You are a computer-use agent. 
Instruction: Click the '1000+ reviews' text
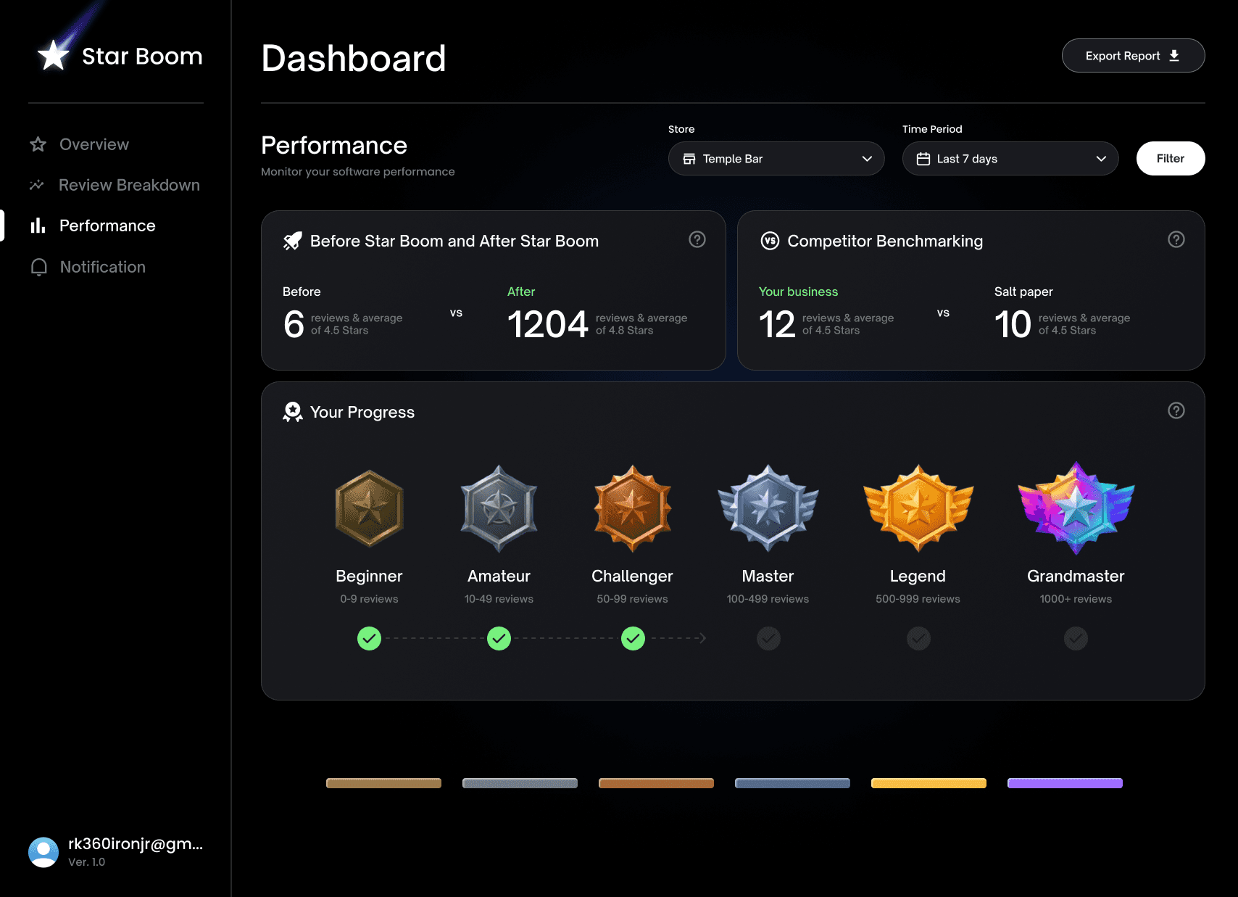[x=1076, y=599]
